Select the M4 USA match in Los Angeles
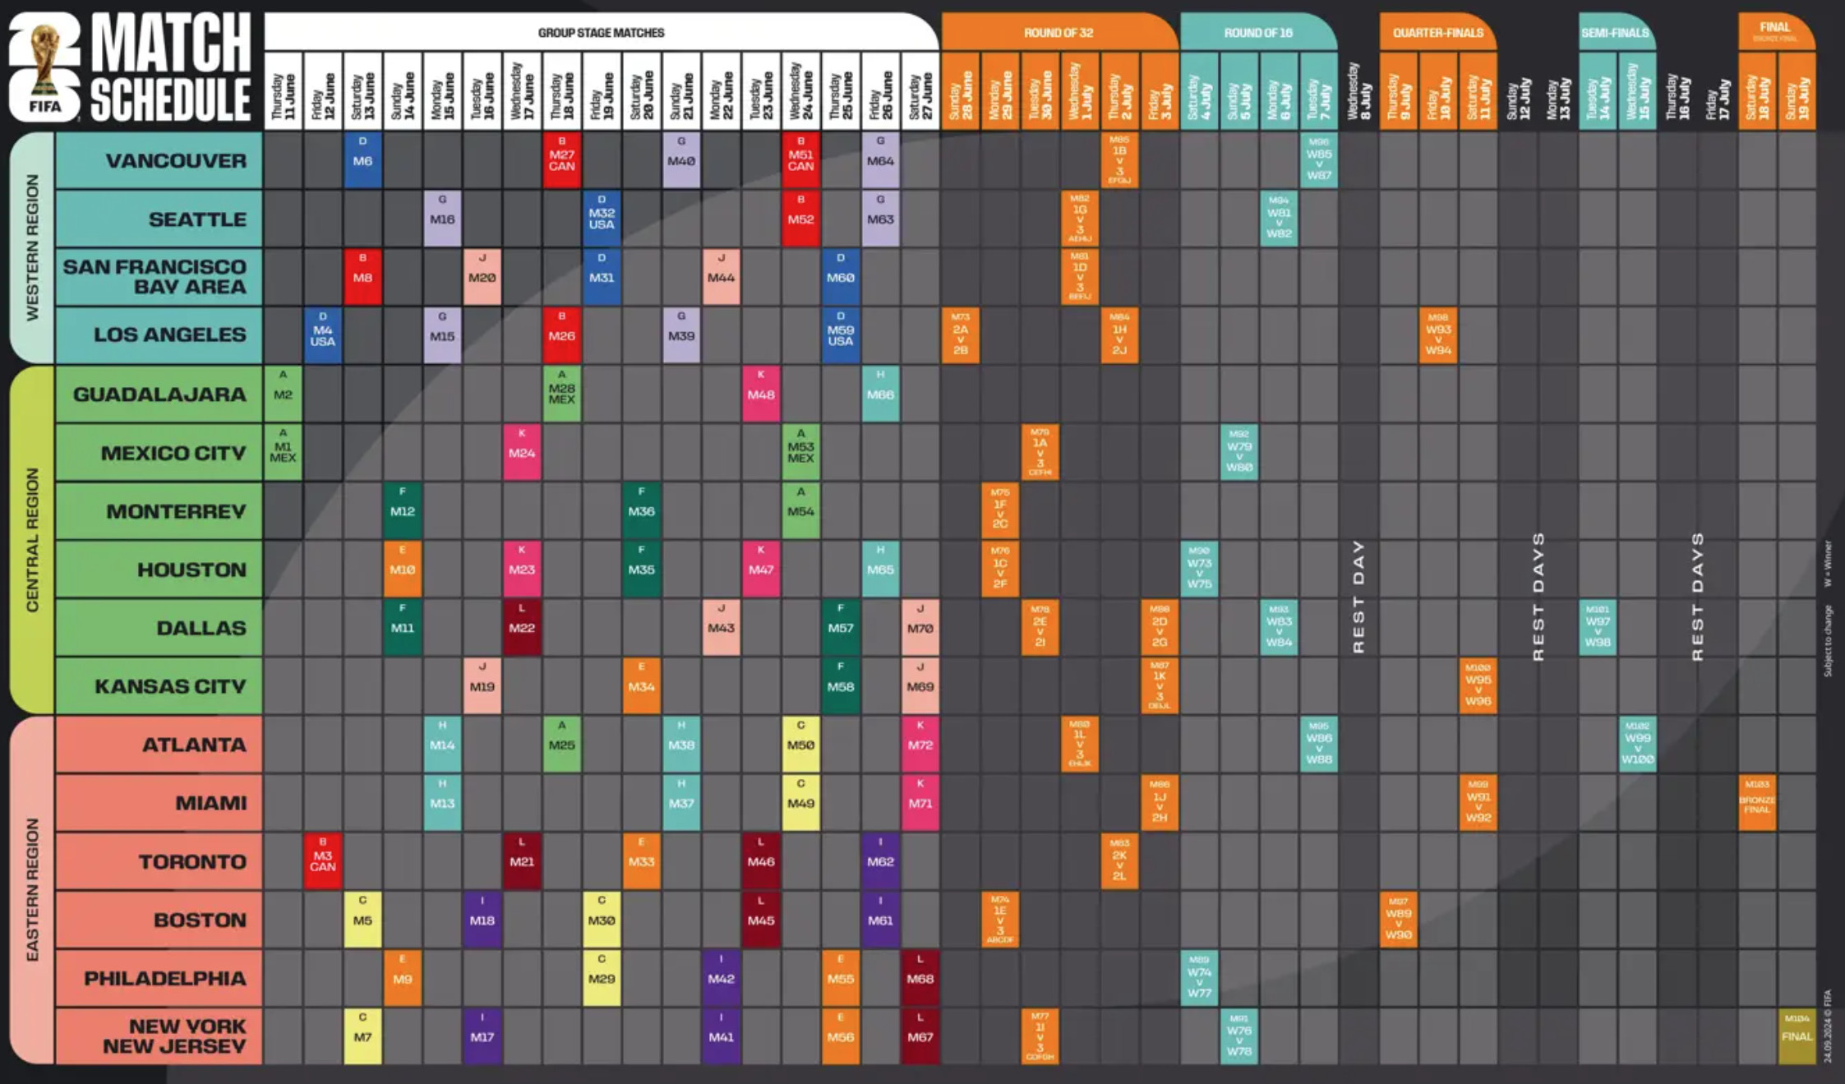Viewport: 1845px width, 1084px height. tap(322, 335)
